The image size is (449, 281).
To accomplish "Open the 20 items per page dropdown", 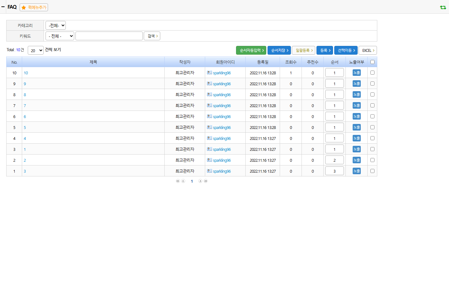I will [x=36, y=50].
